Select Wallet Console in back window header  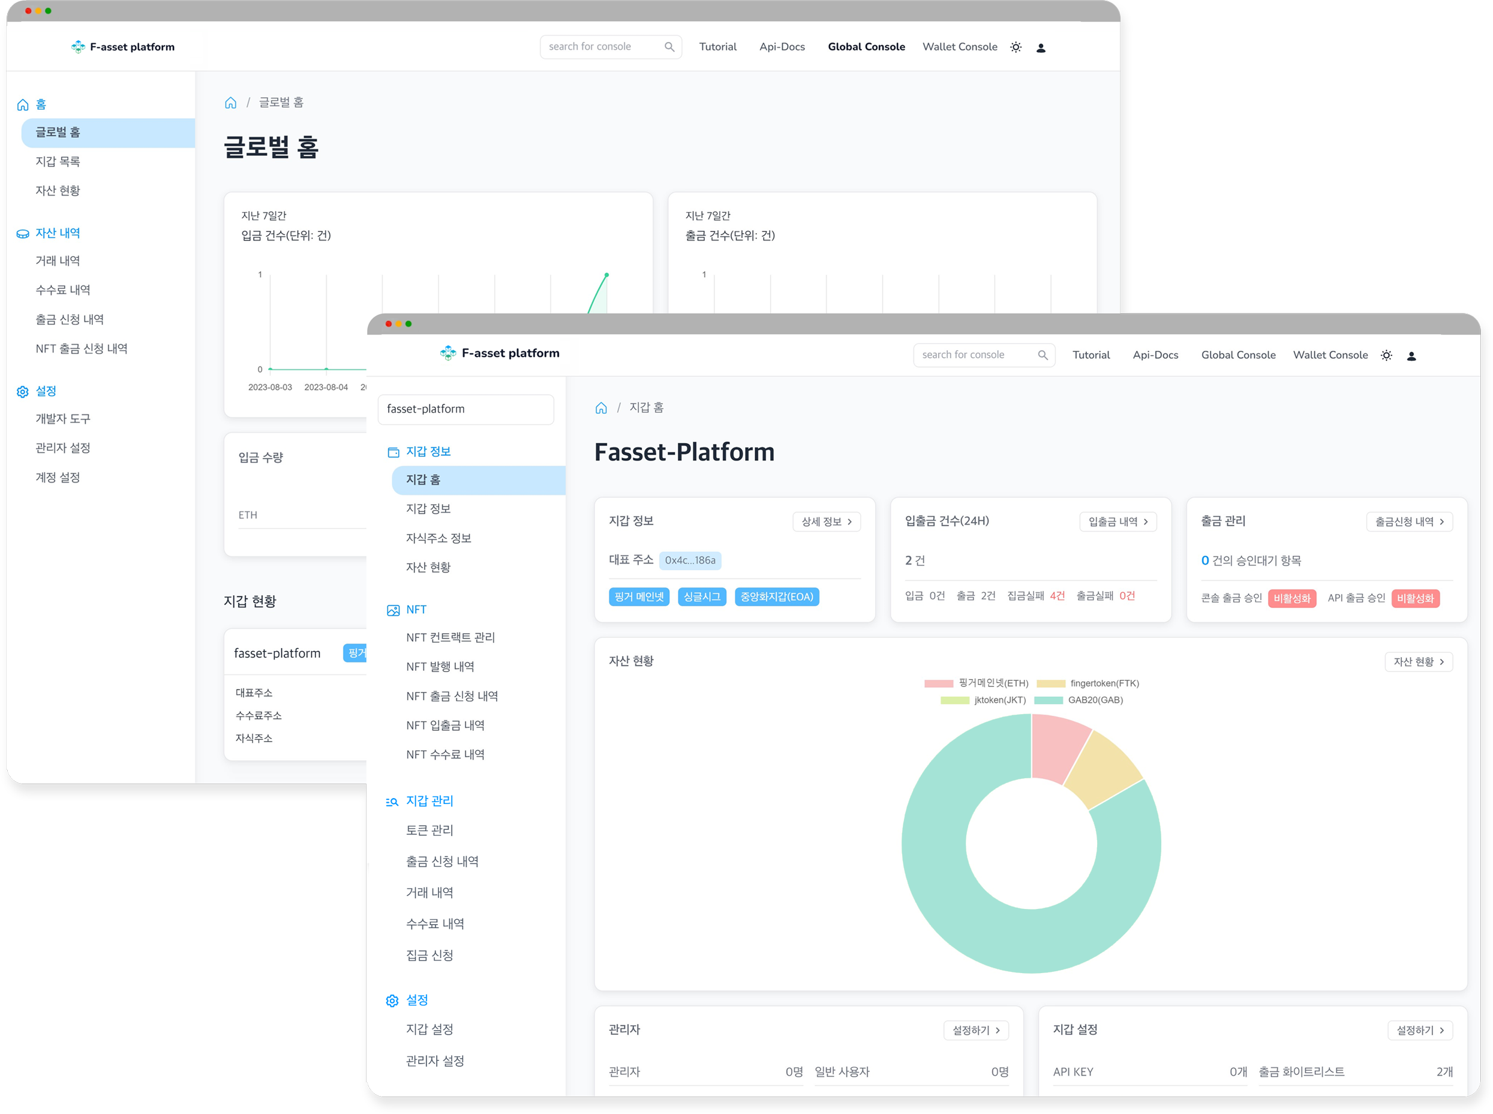coord(960,47)
